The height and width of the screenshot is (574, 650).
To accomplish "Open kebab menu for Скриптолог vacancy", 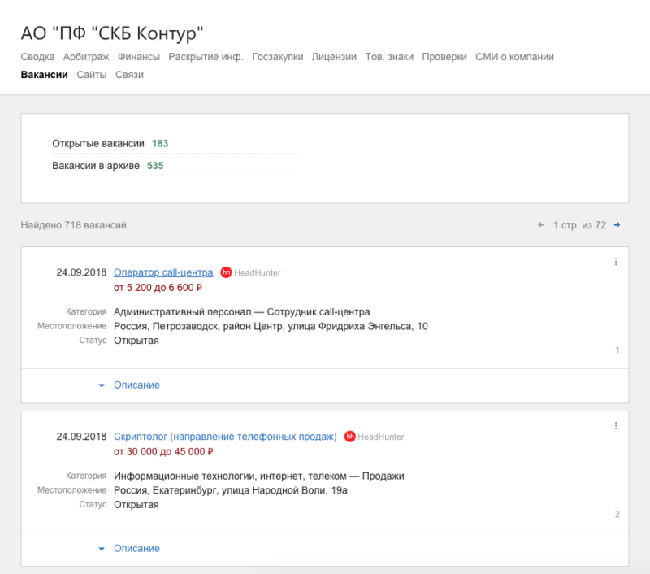I will (616, 425).
